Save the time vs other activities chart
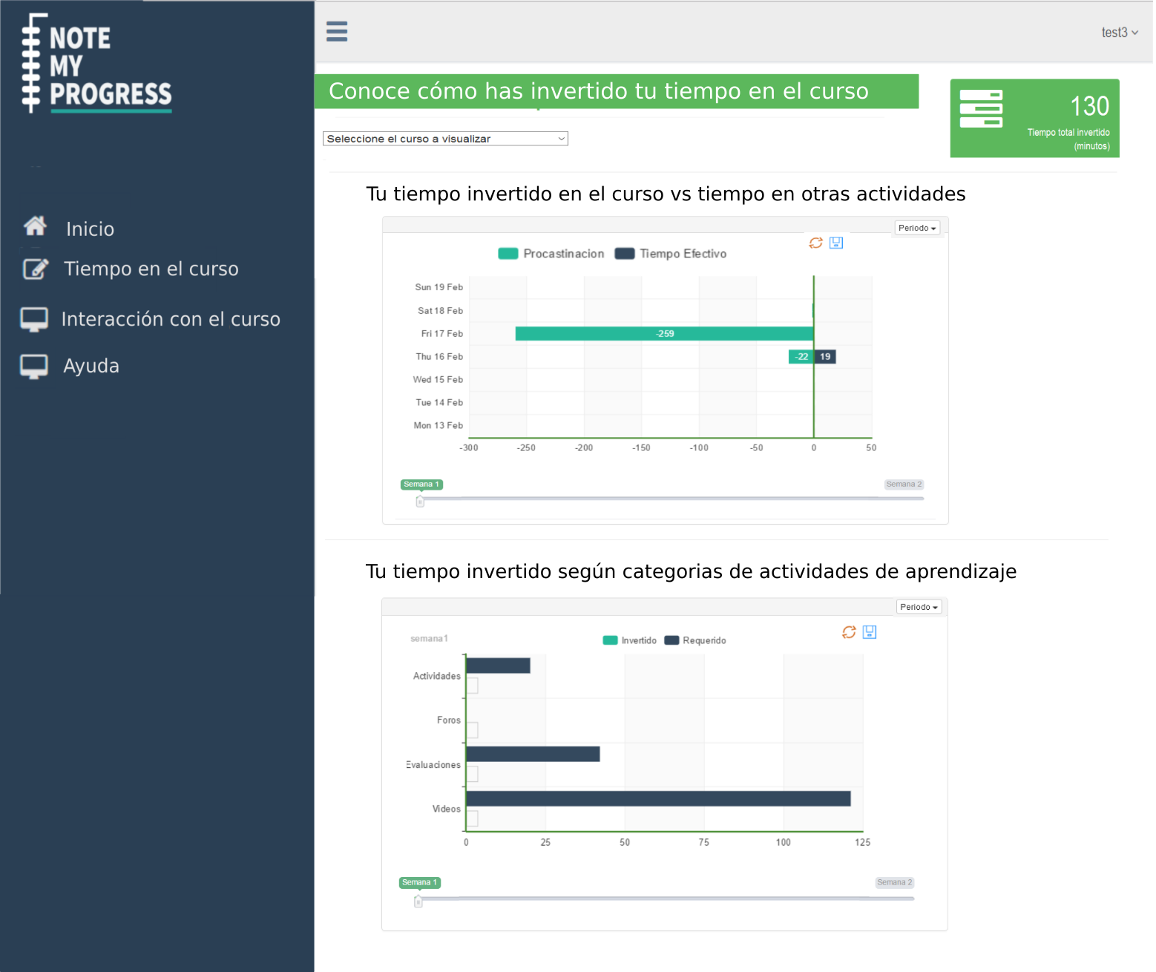Viewport: 1156px width, 972px height. pos(836,243)
